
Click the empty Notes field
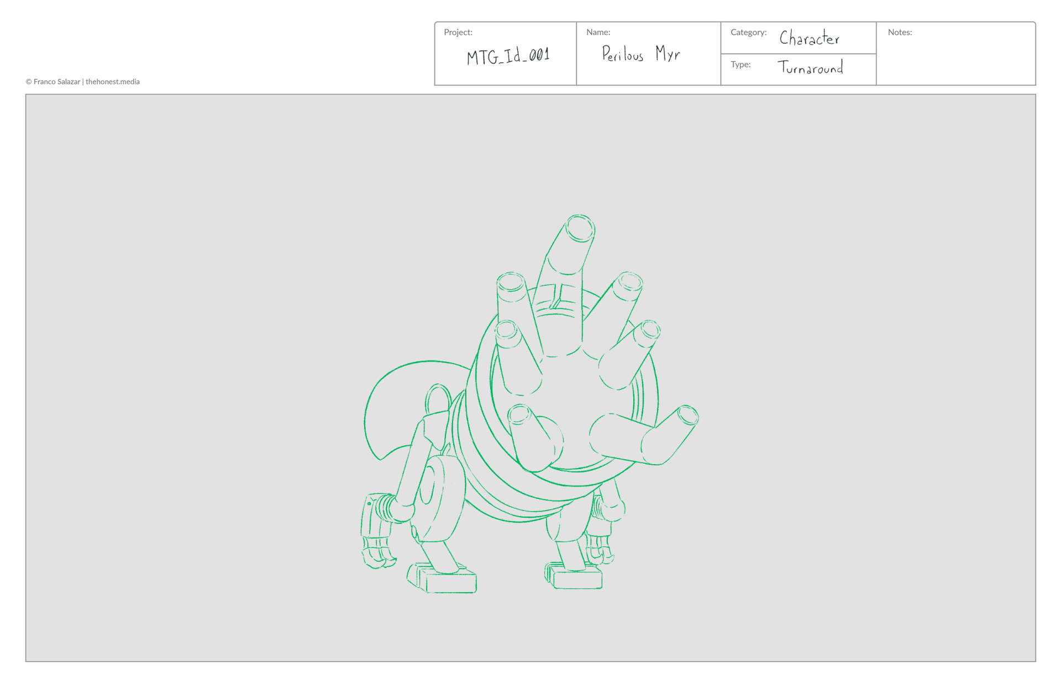(955, 54)
